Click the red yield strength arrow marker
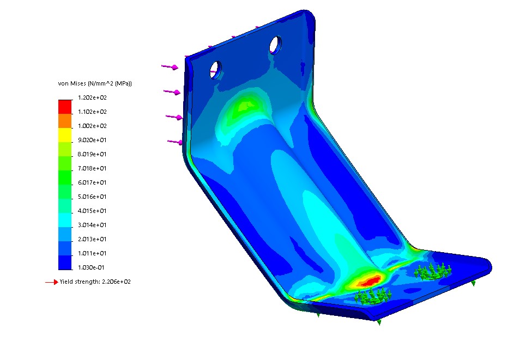The image size is (526, 354). [52, 282]
